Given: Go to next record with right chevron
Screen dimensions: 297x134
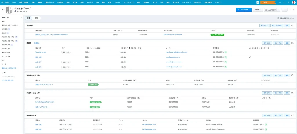Looking at the screenshot, I should (x=294, y=10).
